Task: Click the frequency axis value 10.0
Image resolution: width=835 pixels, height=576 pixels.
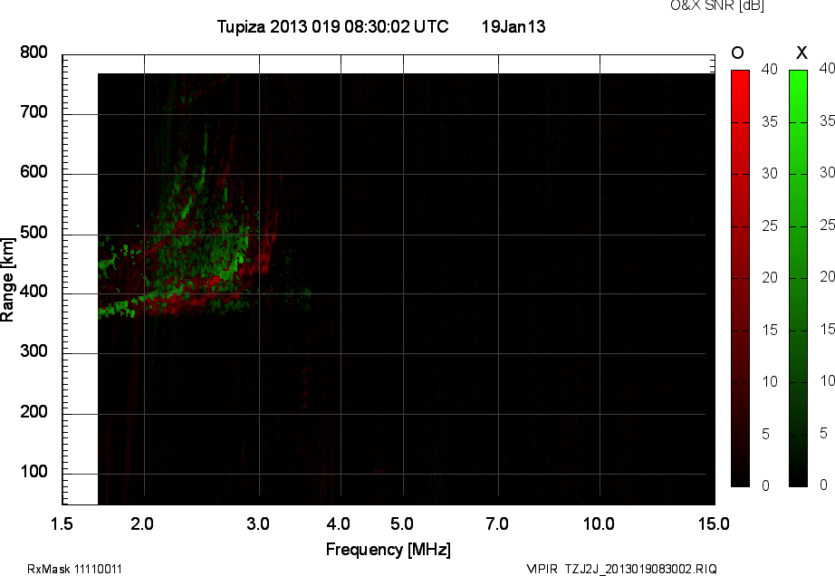Action: tap(599, 523)
